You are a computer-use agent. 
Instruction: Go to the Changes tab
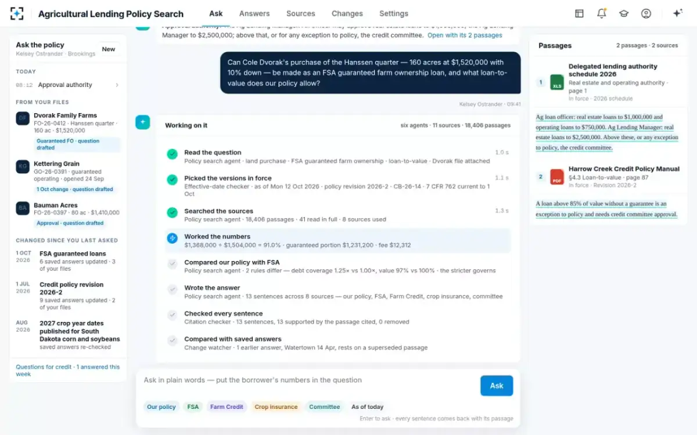point(347,13)
